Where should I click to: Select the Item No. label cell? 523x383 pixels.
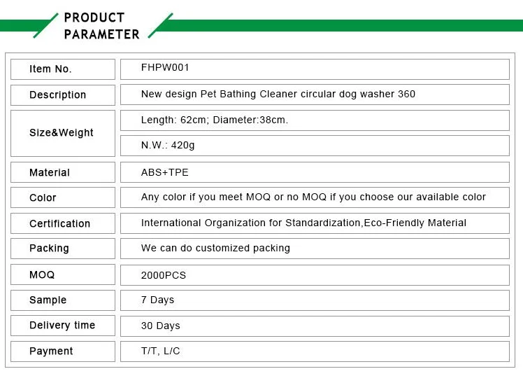tap(62, 69)
